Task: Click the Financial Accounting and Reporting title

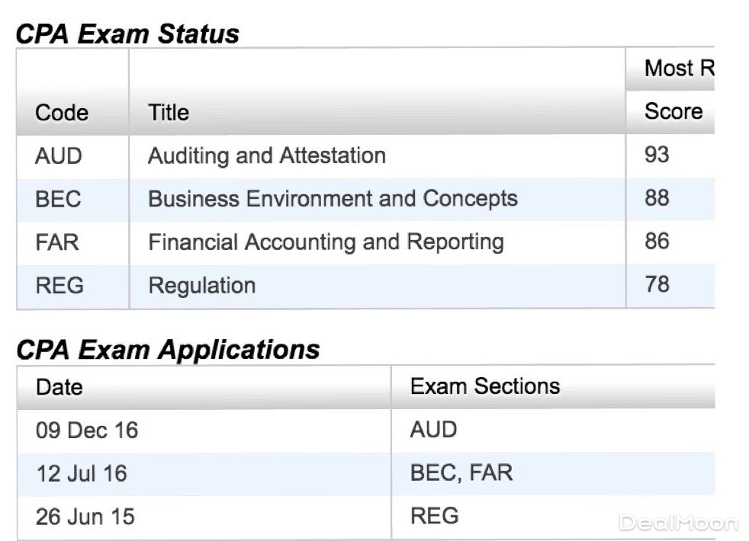Action: 326,242
